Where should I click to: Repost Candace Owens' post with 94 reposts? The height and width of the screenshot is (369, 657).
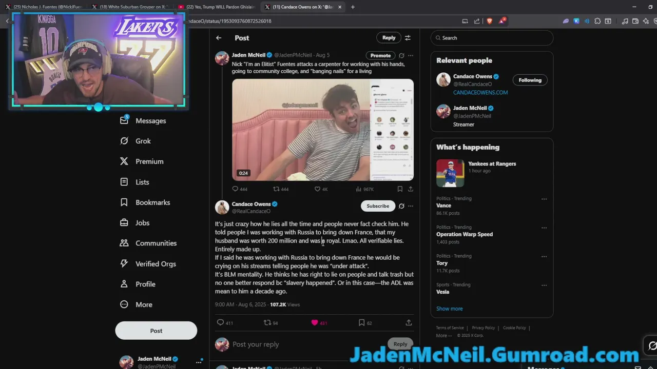tap(270, 323)
